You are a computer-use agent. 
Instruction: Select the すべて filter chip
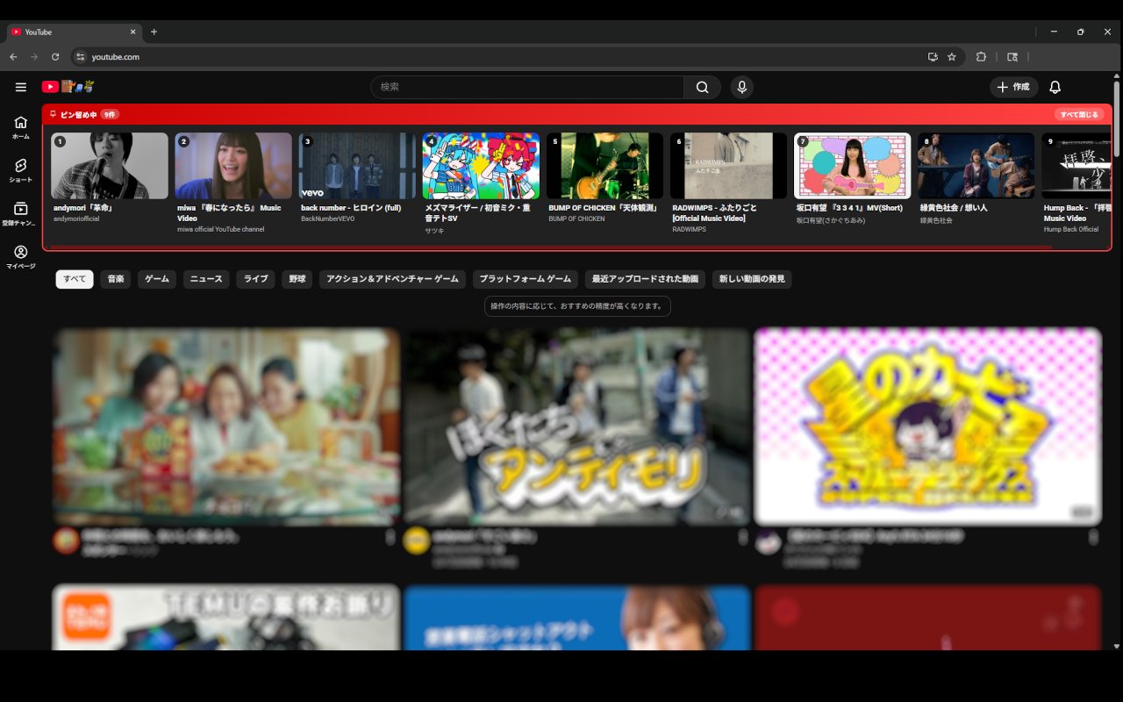click(x=75, y=279)
